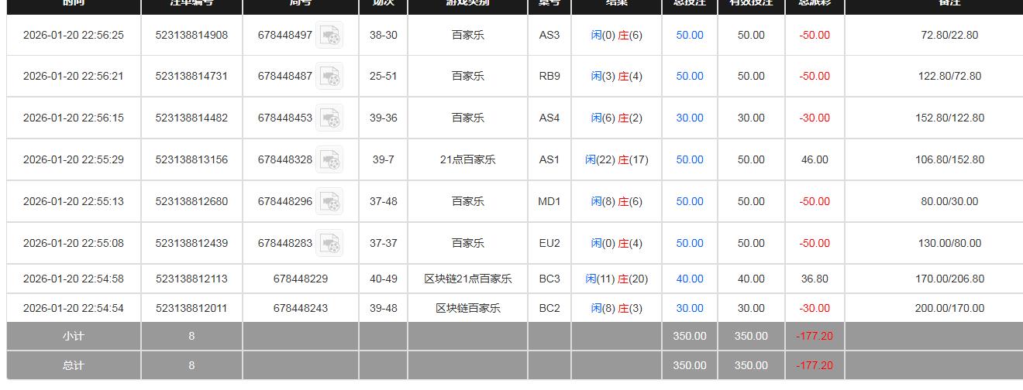Click round number 678448243
The height and width of the screenshot is (390, 1023).
[301, 308]
